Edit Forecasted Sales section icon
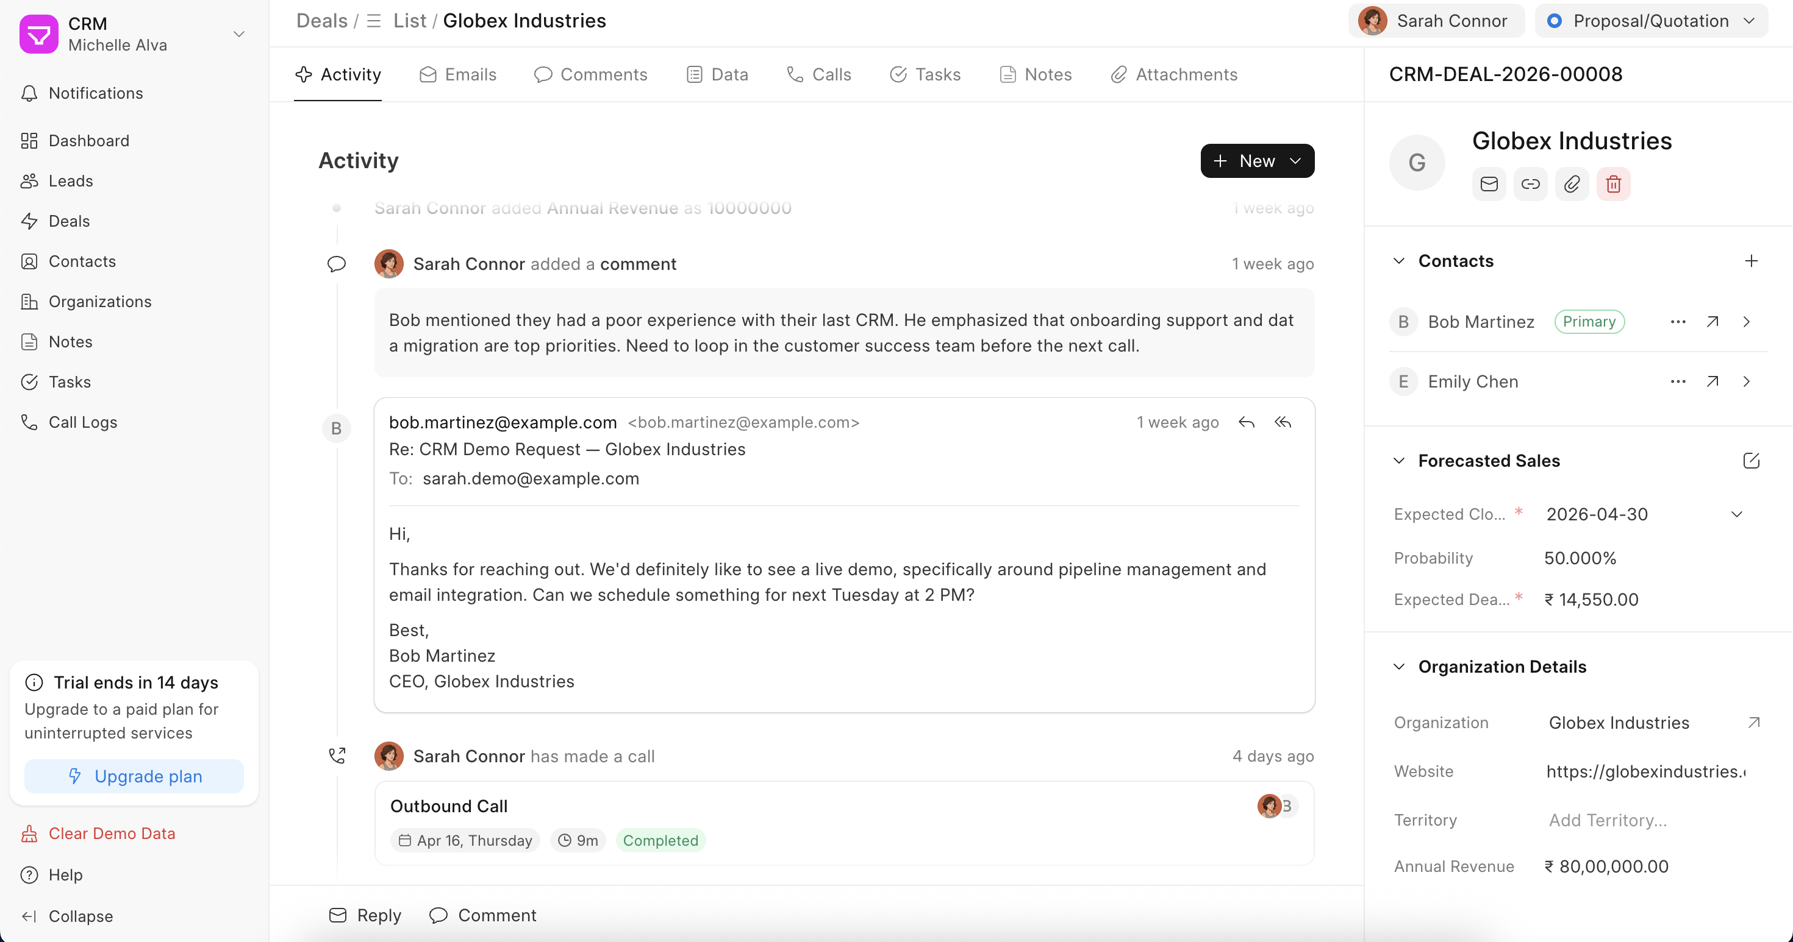1793x942 pixels. pyautogui.click(x=1750, y=460)
